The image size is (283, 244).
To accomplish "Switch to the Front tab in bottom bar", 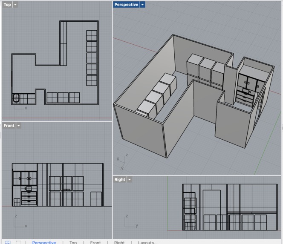I will 95,242.
